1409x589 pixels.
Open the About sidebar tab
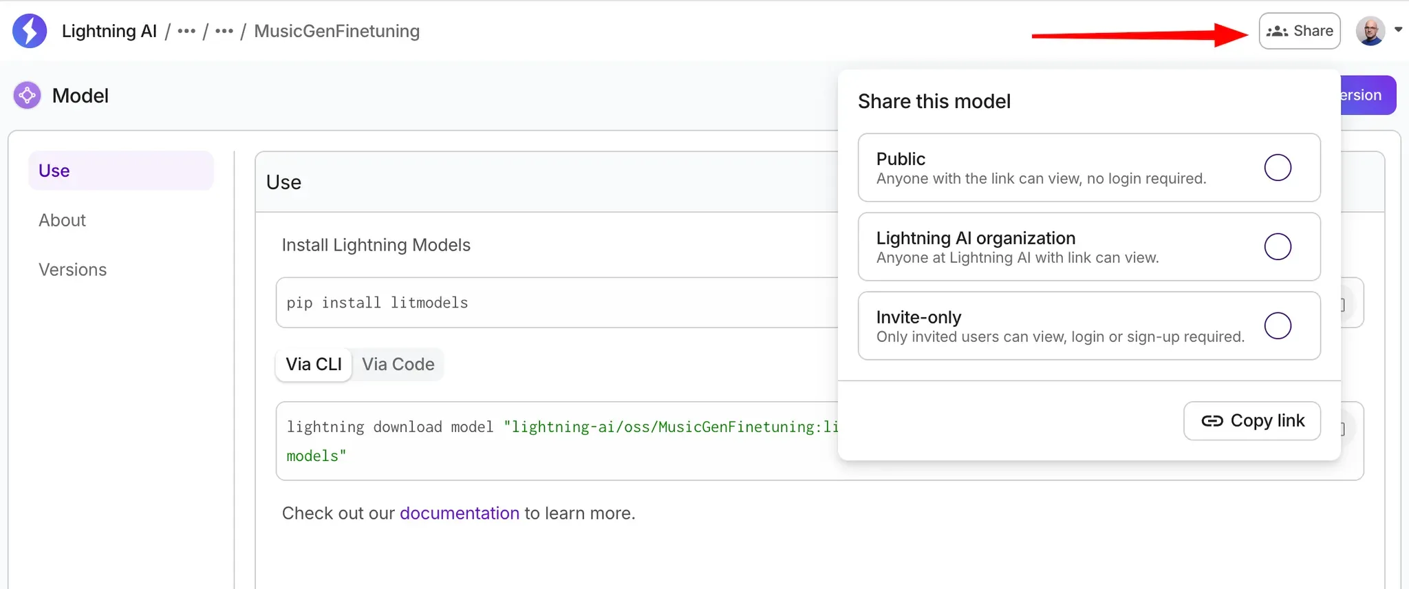click(x=62, y=220)
